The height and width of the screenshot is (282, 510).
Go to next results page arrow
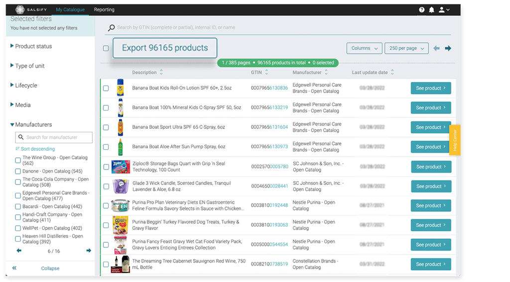click(x=448, y=48)
